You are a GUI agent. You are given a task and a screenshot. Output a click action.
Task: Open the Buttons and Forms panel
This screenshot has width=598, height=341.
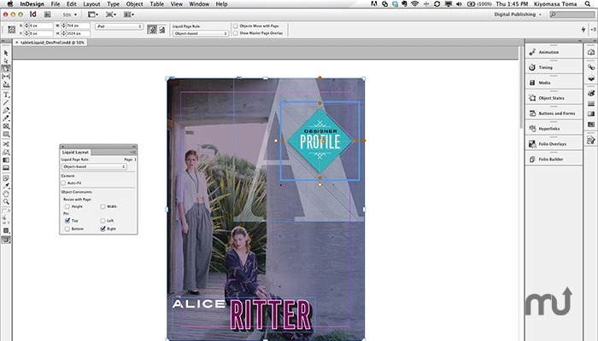[x=554, y=113]
